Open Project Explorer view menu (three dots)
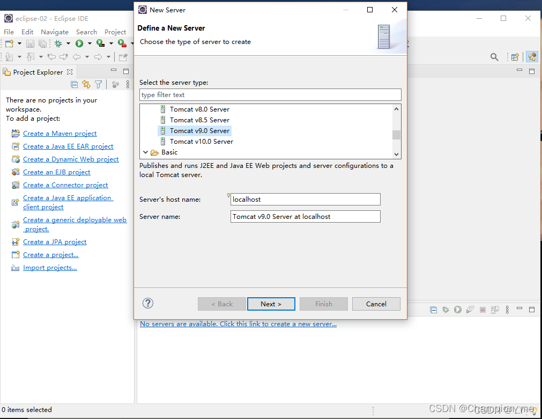542x419 pixels. [128, 84]
